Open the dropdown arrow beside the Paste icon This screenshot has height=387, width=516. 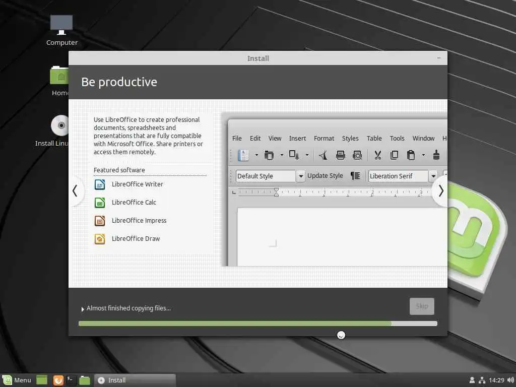[x=423, y=155]
